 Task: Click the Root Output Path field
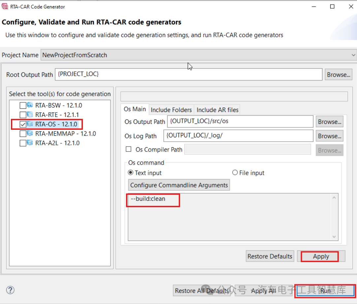click(x=188, y=74)
